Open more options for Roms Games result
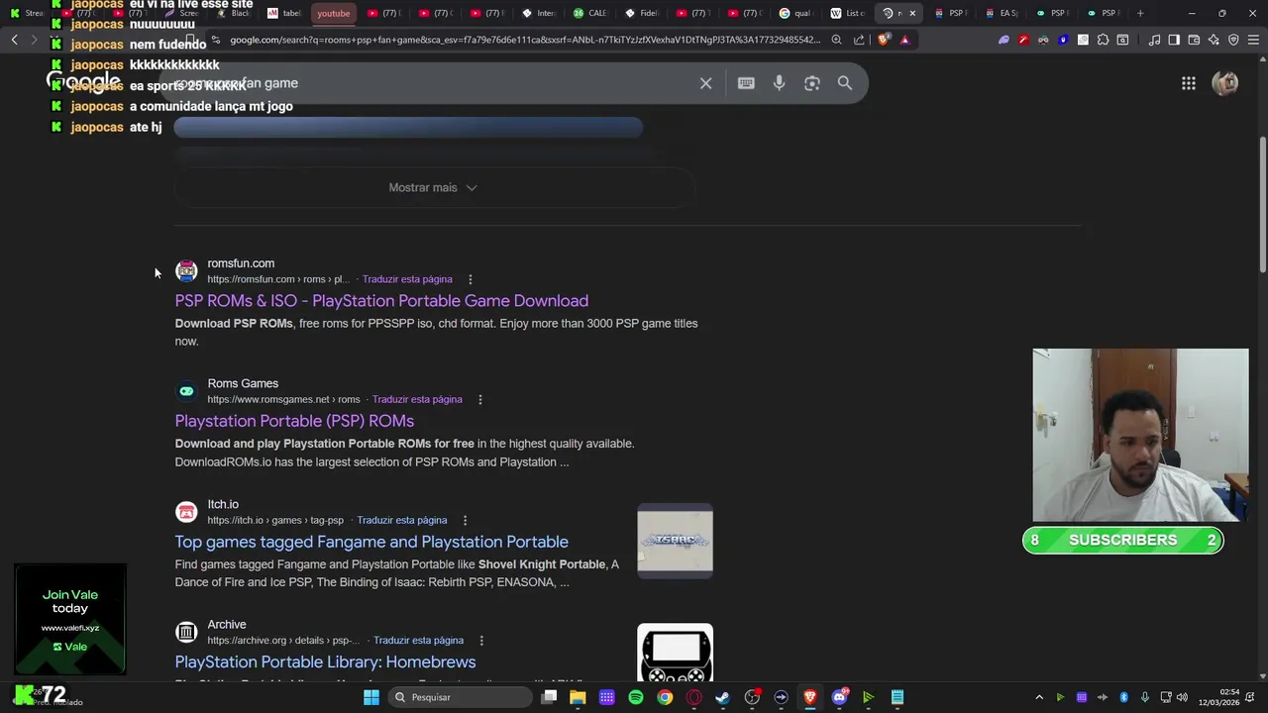Image resolution: width=1268 pixels, height=713 pixels. coord(480,400)
